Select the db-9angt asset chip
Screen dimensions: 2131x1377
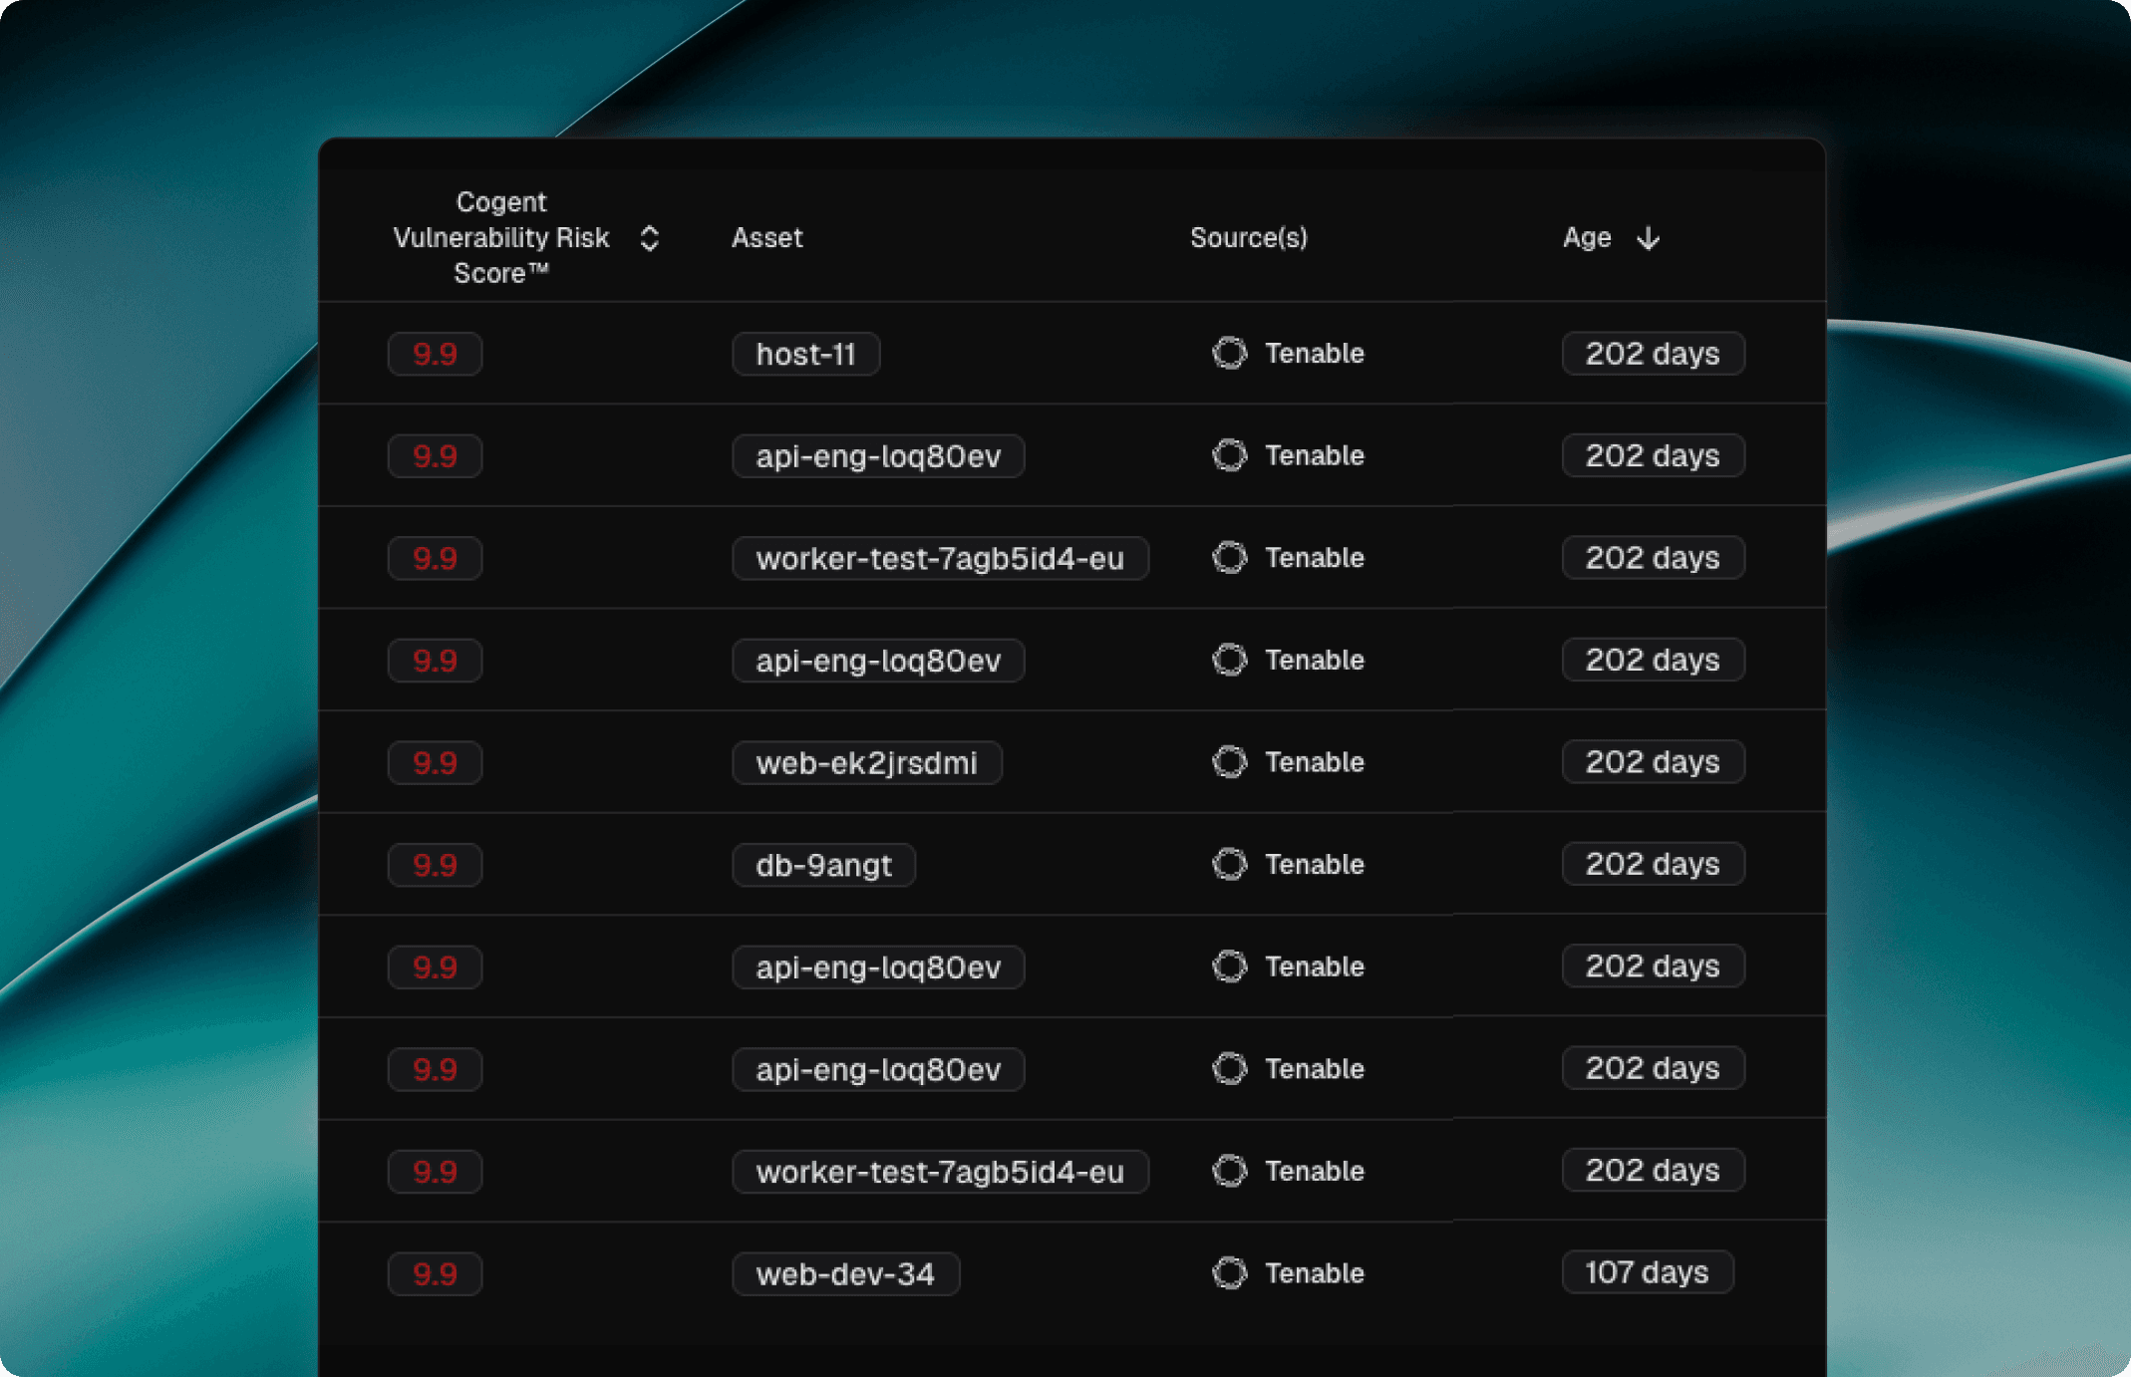click(823, 865)
